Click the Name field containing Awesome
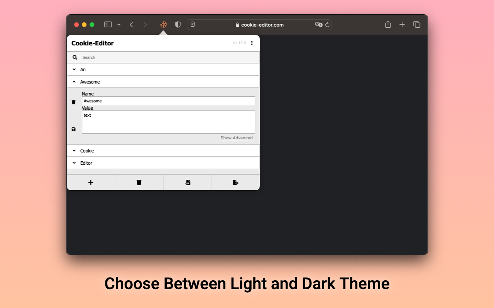Image resolution: width=494 pixels, height=308 pixels. (168, 101)
